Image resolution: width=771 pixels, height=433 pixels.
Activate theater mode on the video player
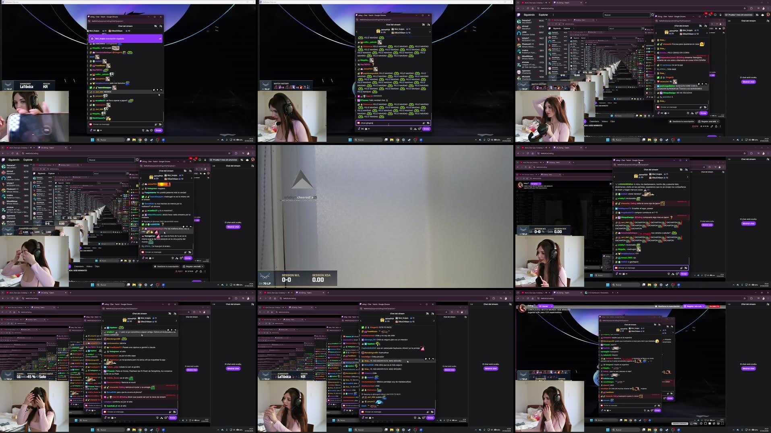[706, 423]
